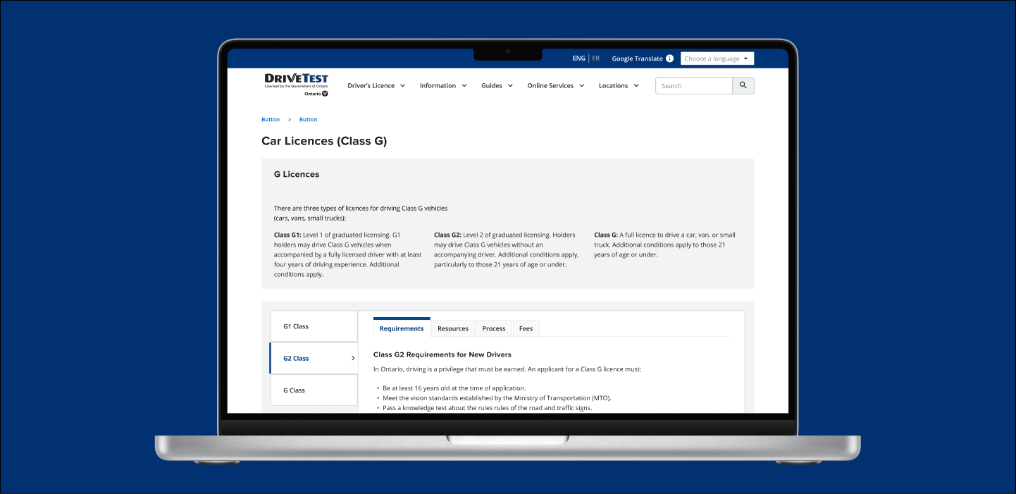Viewport: 1016px width, 494px height.
Task: Choose G1 Class in the side list
Action: (x=314, y=327)
